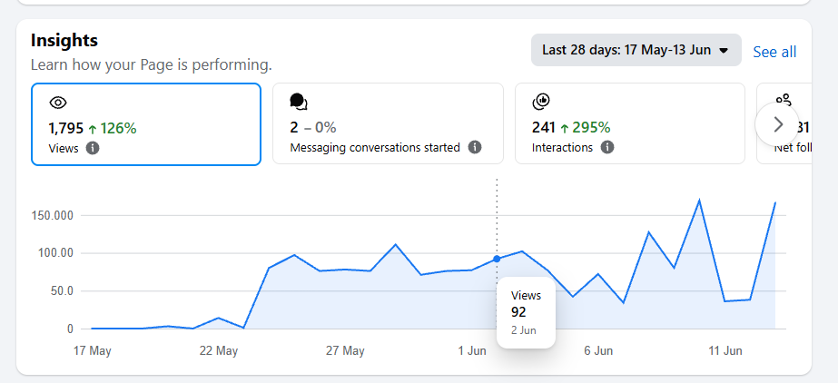Click the Net followers people icon
838x383 pixels.
783,101
